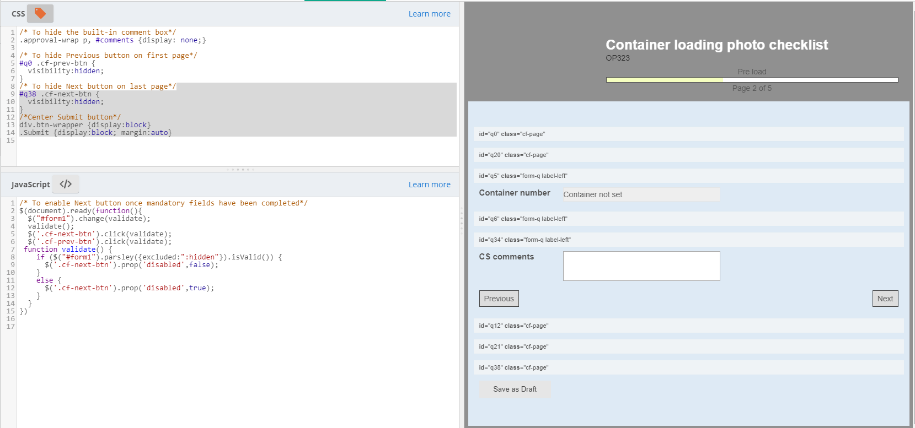
Task: Click the Save as Draft button
Action: 515,389
